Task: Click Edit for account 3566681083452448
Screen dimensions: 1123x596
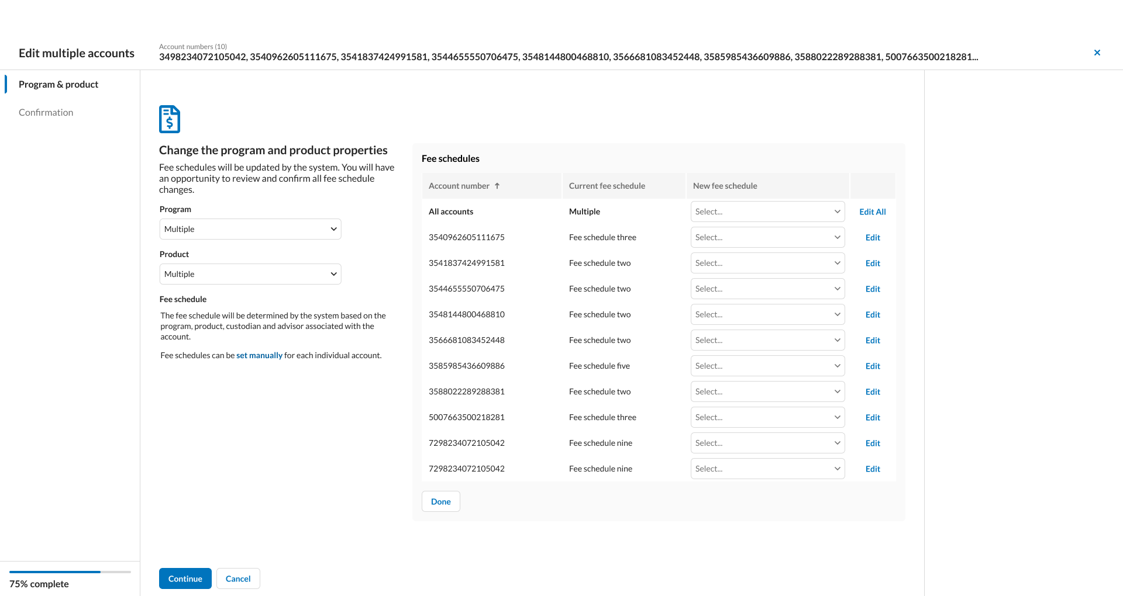Action: tap(872, 340)
